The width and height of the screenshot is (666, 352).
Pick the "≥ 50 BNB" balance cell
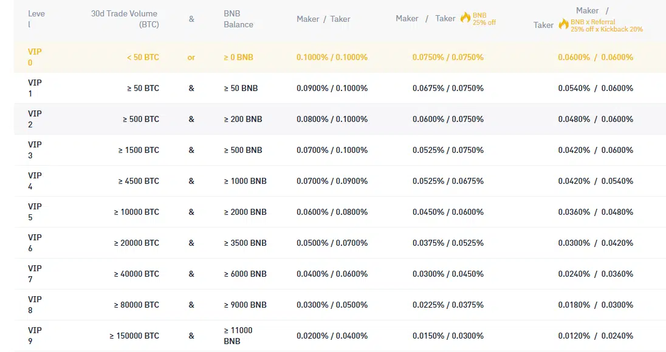click(x=241, y=88)
